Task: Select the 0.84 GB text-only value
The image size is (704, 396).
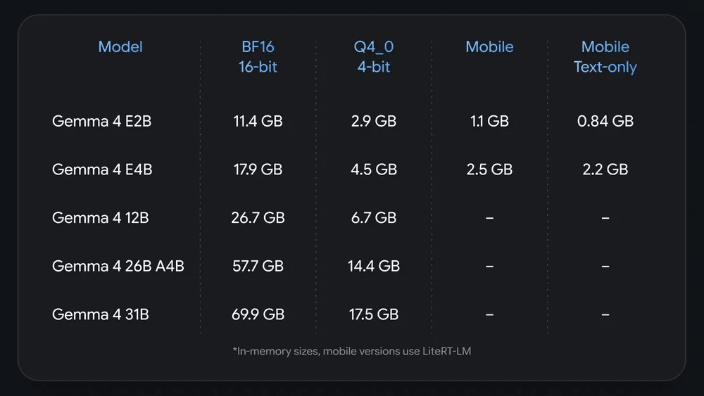Action: (x=605, y=121)
